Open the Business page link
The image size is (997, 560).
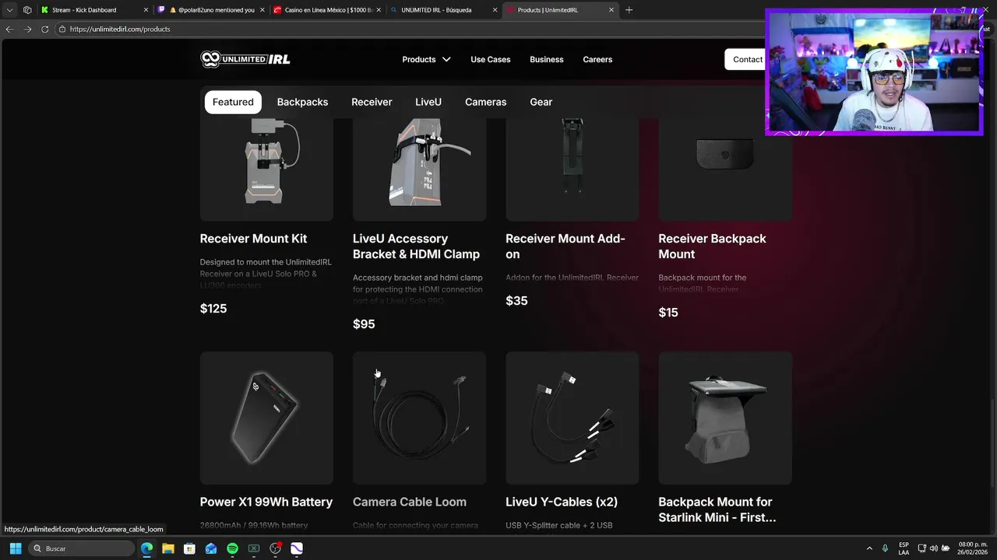(547, 59)
